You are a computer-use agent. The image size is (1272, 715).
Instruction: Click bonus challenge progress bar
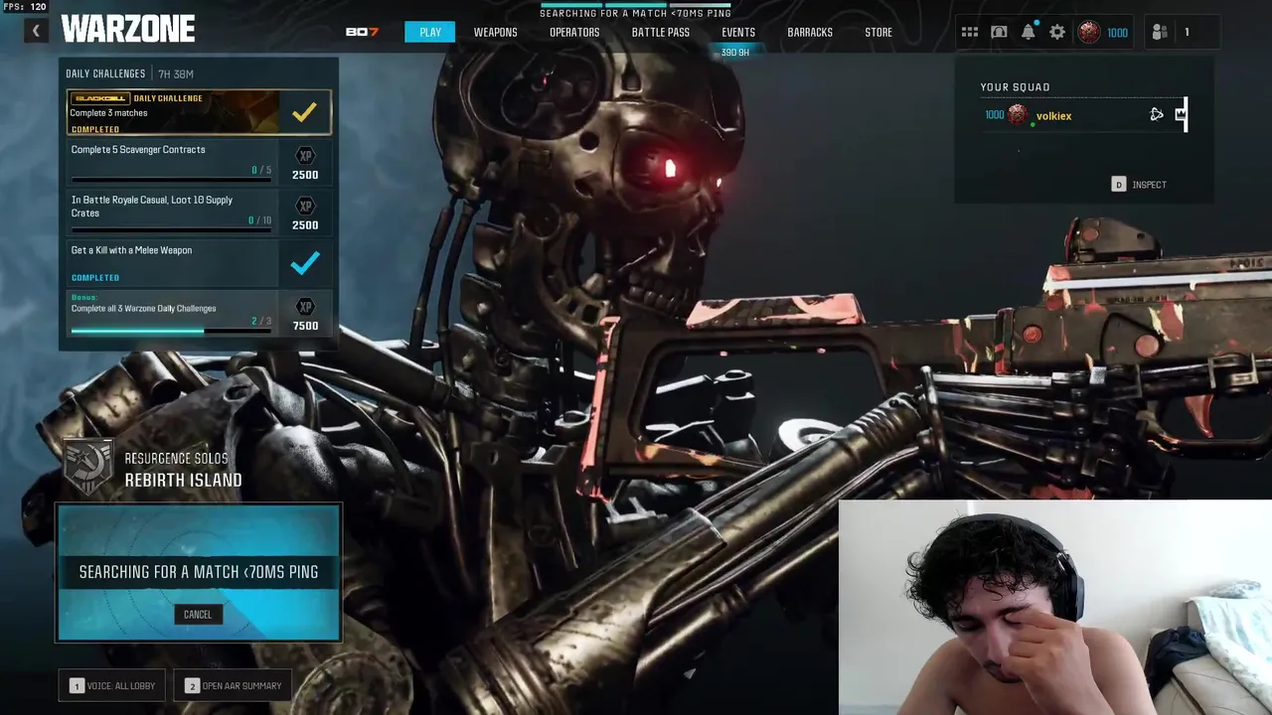[x=171, y=332]
